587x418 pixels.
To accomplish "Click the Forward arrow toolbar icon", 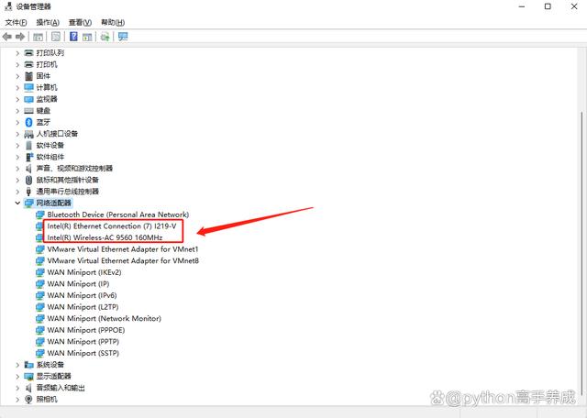I will (x=20, y=37).
